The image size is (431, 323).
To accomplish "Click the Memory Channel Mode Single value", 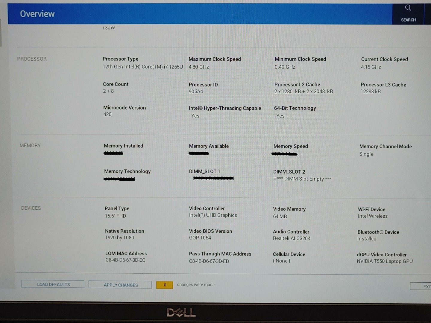I will (366, 154).
